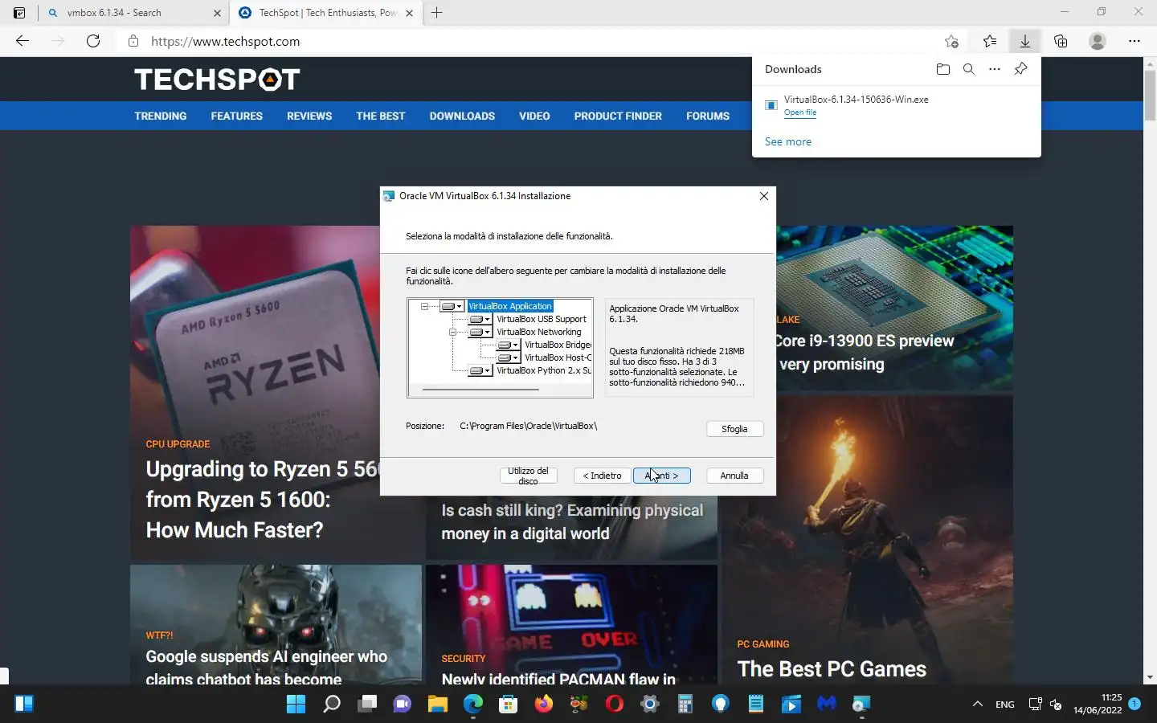Viewport: 1157px width, 723px height.
Task: Click the Sfoglia browse button
Action: [x=734, y=429]
